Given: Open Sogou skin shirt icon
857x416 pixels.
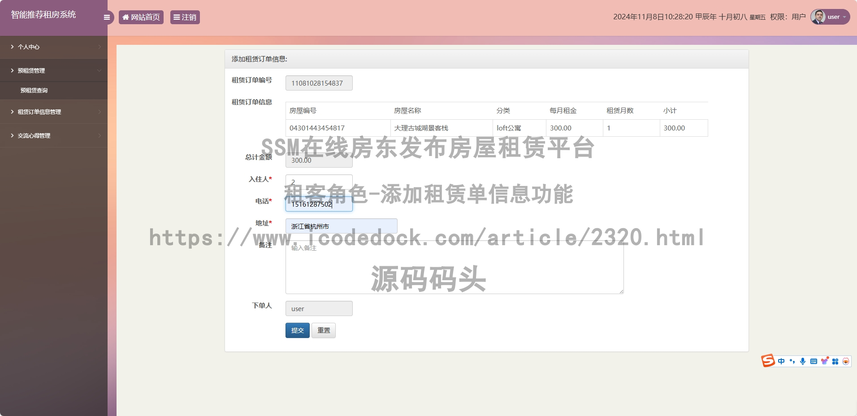Looking at the screenshot, I should 825,361.
